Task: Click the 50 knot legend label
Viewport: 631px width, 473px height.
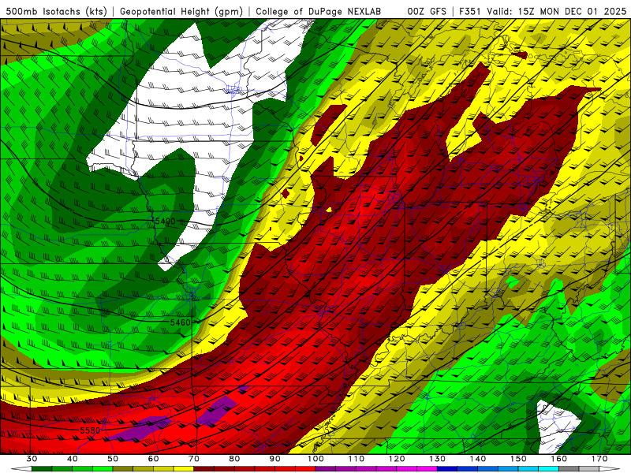Action: tap(113, 459)
